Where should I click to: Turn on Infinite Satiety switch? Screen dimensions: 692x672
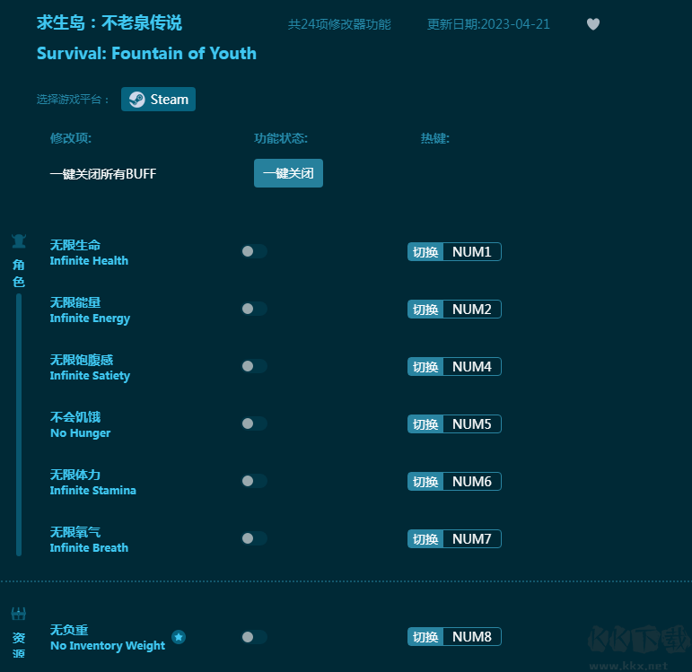(254, 366)
